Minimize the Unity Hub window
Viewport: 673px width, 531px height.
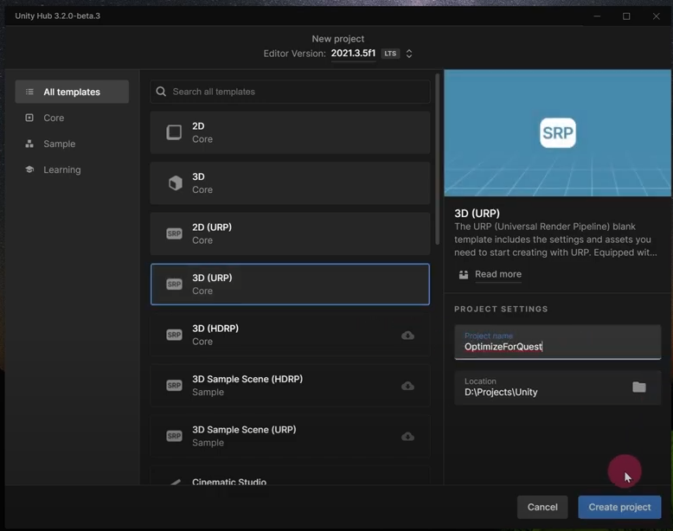(x=597, y=16)
